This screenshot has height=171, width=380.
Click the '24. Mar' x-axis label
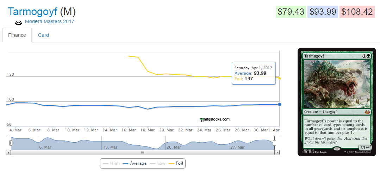[x=204, y=130]
